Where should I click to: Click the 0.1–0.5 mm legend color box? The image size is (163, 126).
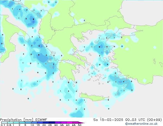[x=4, y=123]
